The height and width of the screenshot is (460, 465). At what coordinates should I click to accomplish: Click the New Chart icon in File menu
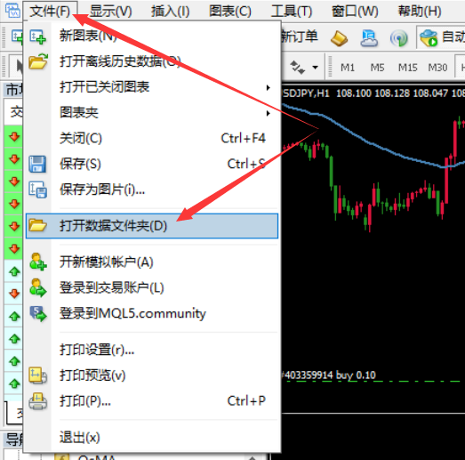click(37, 36)
